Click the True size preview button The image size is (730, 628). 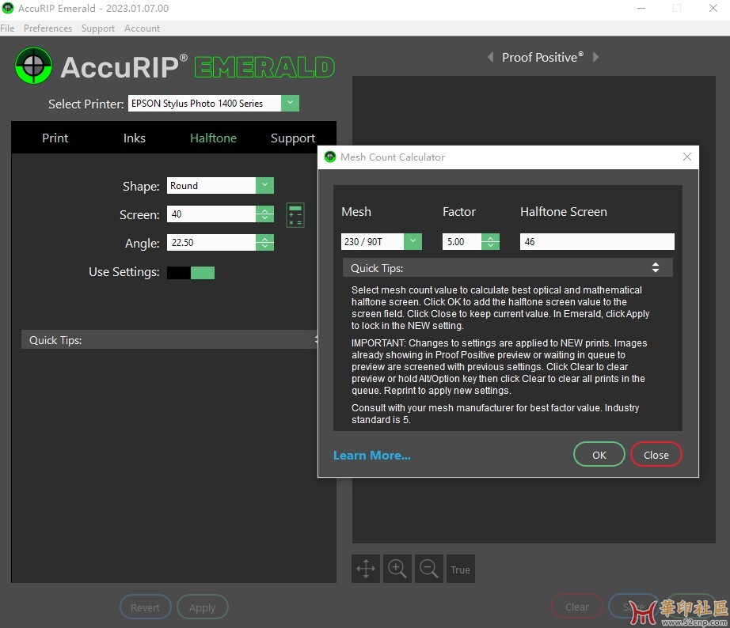461,569
